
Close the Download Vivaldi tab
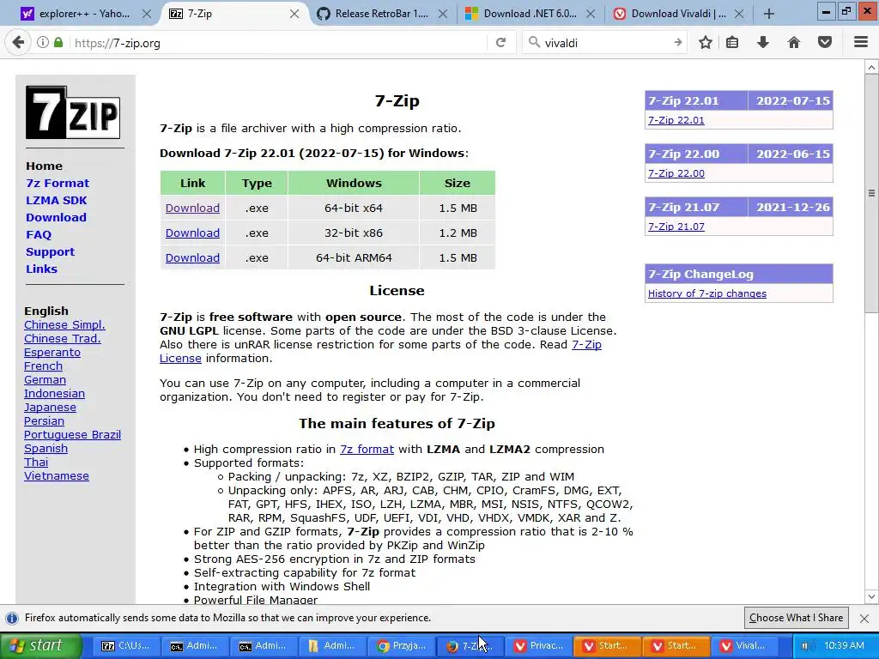(739, 14)
